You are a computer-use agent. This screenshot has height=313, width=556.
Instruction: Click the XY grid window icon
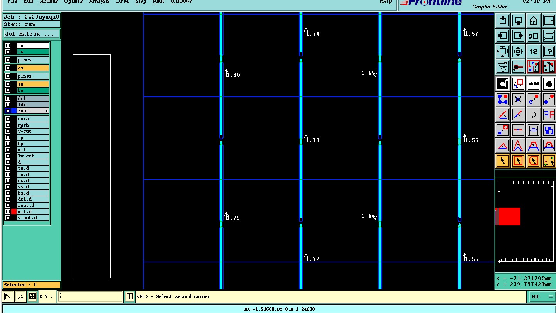[x=549, y=20]
